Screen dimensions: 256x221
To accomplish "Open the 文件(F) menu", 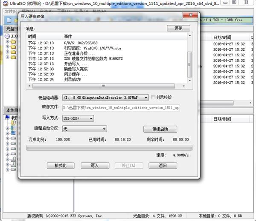I will [x=11, y=11].
